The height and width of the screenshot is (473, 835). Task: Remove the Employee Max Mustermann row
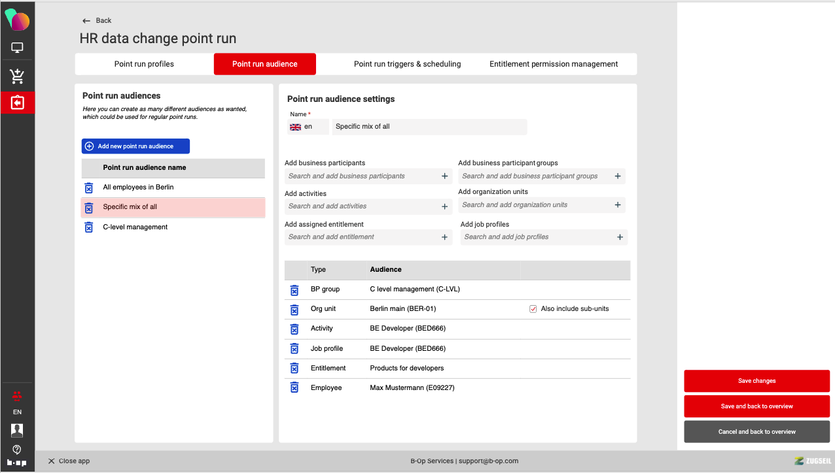[294, 388]
